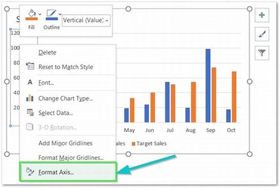Click the orange Target Sales legend marker
Image resolution: width=280 pixels, height=188 pixels.
tap(133, 144)
